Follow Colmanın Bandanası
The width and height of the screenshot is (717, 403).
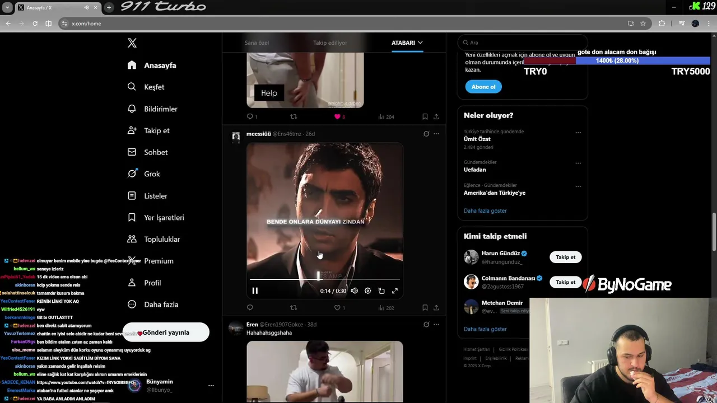[x=566, y=282]
